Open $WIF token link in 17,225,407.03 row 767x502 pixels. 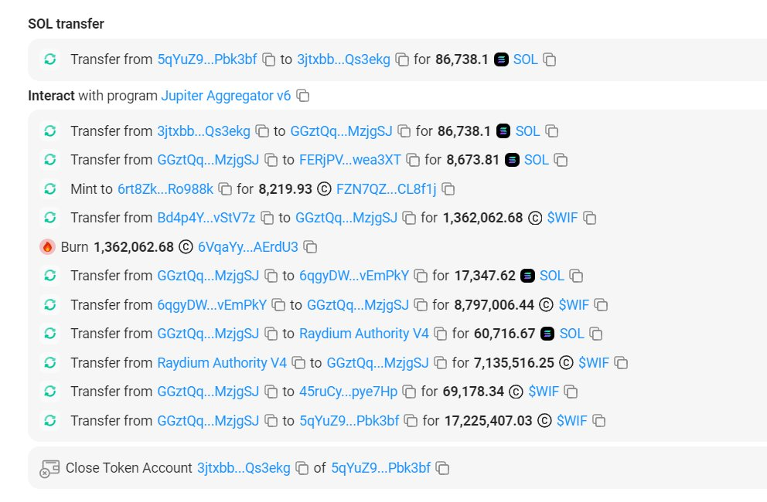(x=572, y=421)
